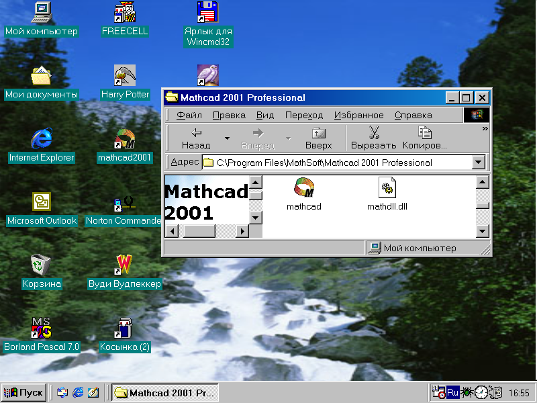Click the Ru language indicator in tray

452,392
